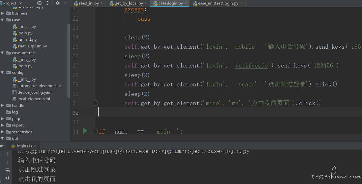Click the down arrow in the run console sidebar
362x184 pixels.
point(7,162)
